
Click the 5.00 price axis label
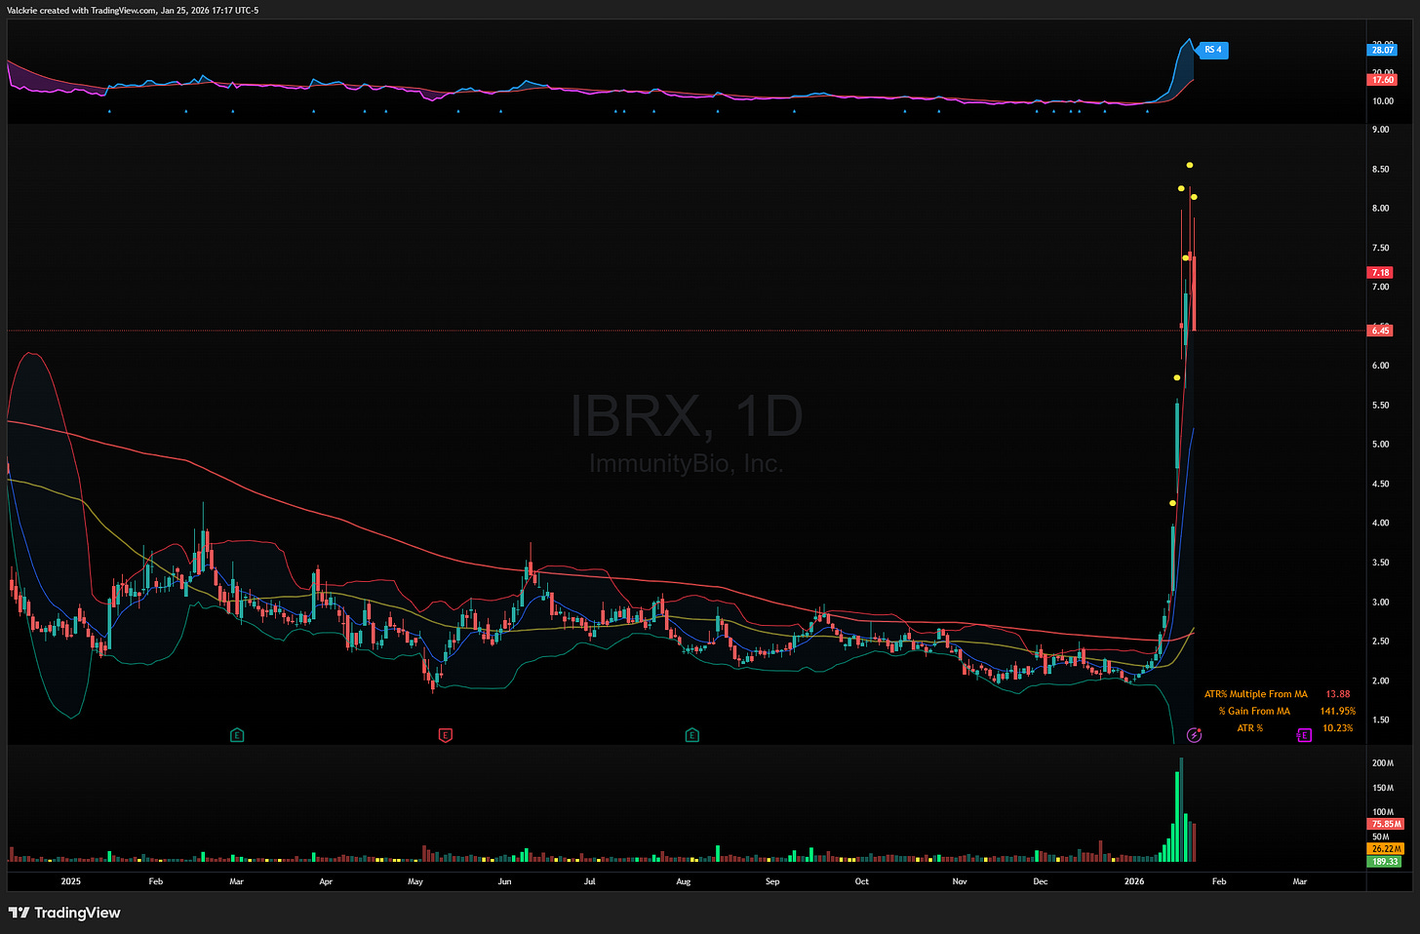click(x=1380, y=445)
